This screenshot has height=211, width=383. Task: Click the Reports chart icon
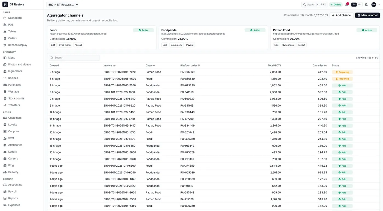(x=5, y=198)
